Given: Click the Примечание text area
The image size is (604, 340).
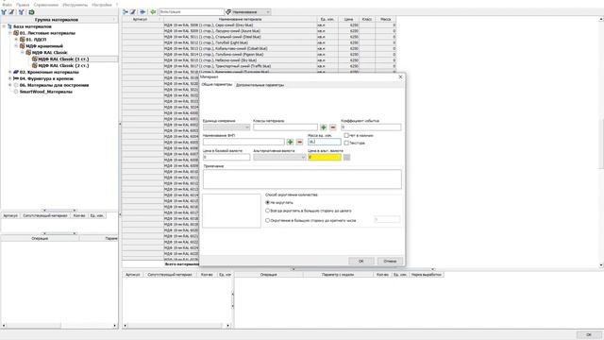Looking at the screenshot, I should pyautogui.click(x=302, y=178).
